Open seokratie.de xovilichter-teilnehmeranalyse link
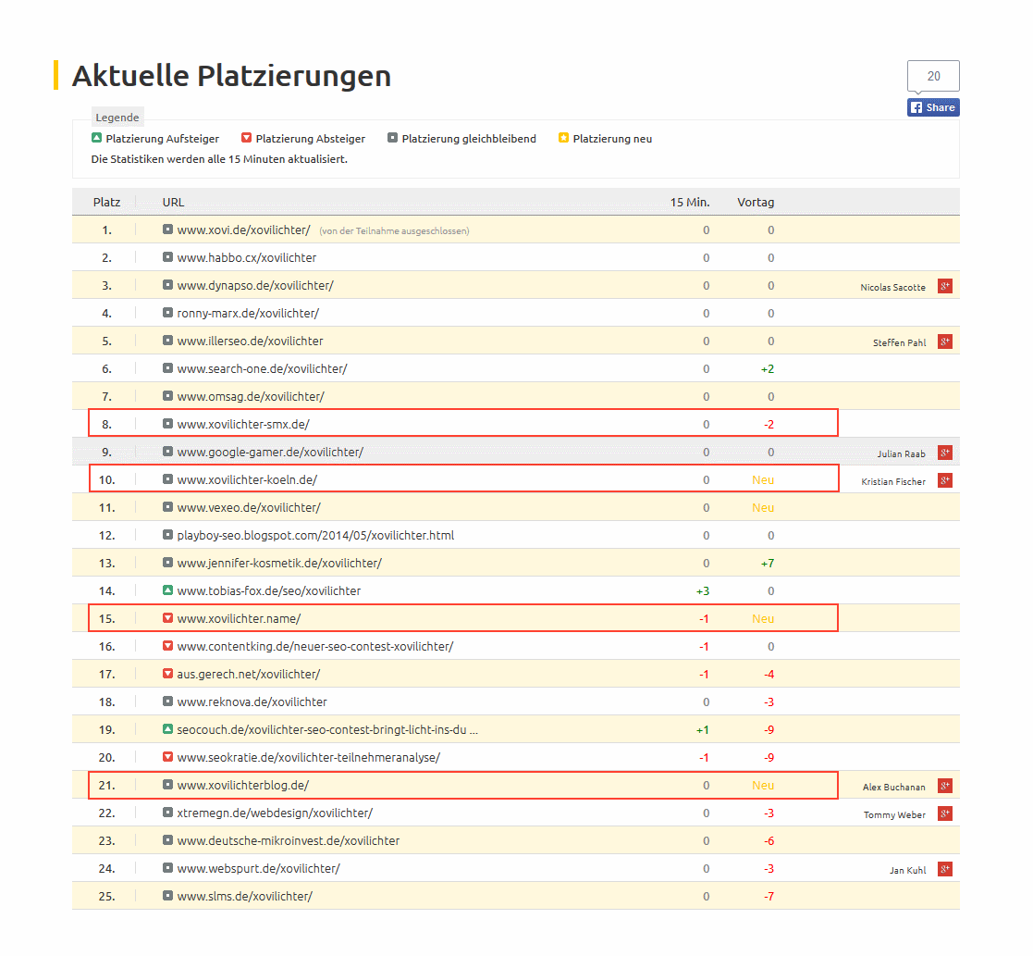The image size is (1033, 956). pyautogui.click(x=308, y=757)
